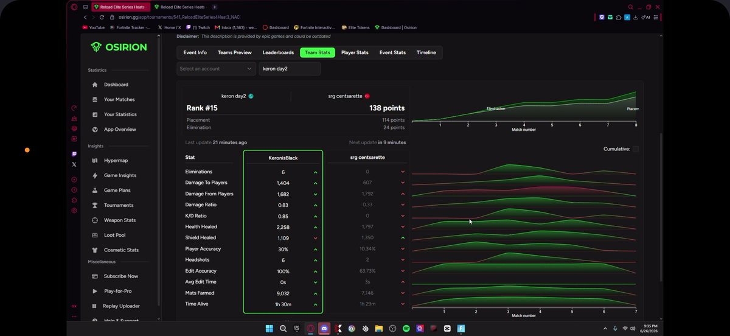This screenshot has height=336, width=730.
Task: Switch to the Event Stats tab
Action: (392, 53)
